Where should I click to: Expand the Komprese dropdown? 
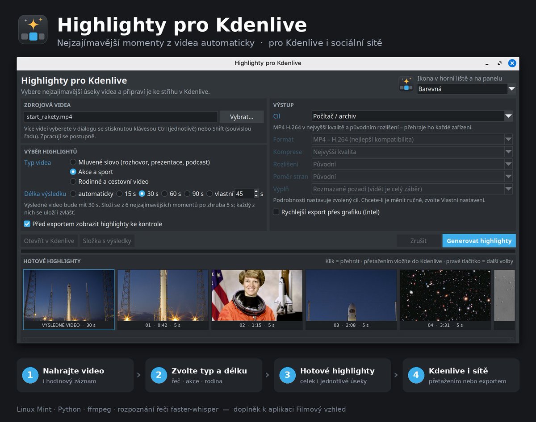(412, 152)
